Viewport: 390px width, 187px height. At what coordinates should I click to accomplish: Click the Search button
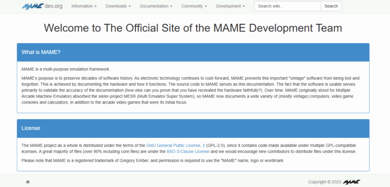[x=331, y=6]
